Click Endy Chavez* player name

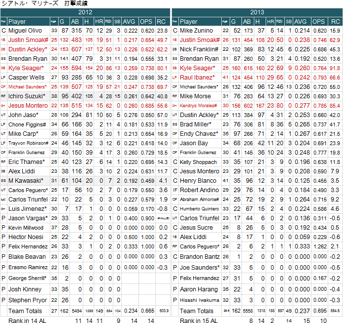199,134
